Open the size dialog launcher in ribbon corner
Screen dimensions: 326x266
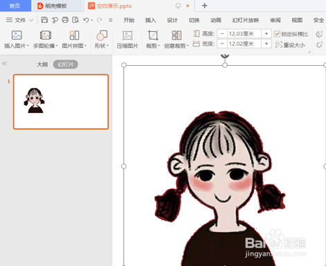pyautogui.click(x=309, y=52)
